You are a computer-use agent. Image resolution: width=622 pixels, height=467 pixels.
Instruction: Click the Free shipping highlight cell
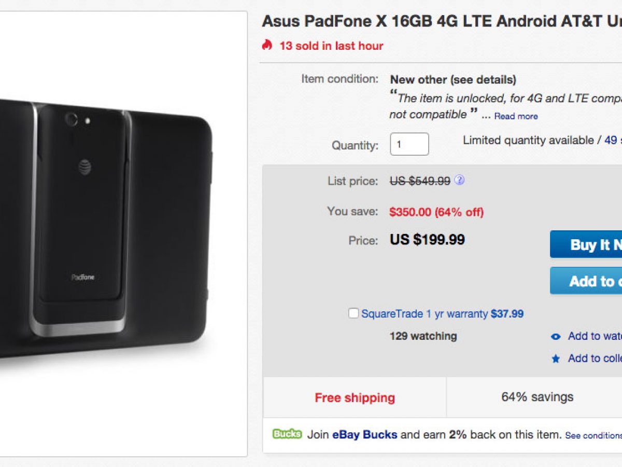click(x=355, y=397)
